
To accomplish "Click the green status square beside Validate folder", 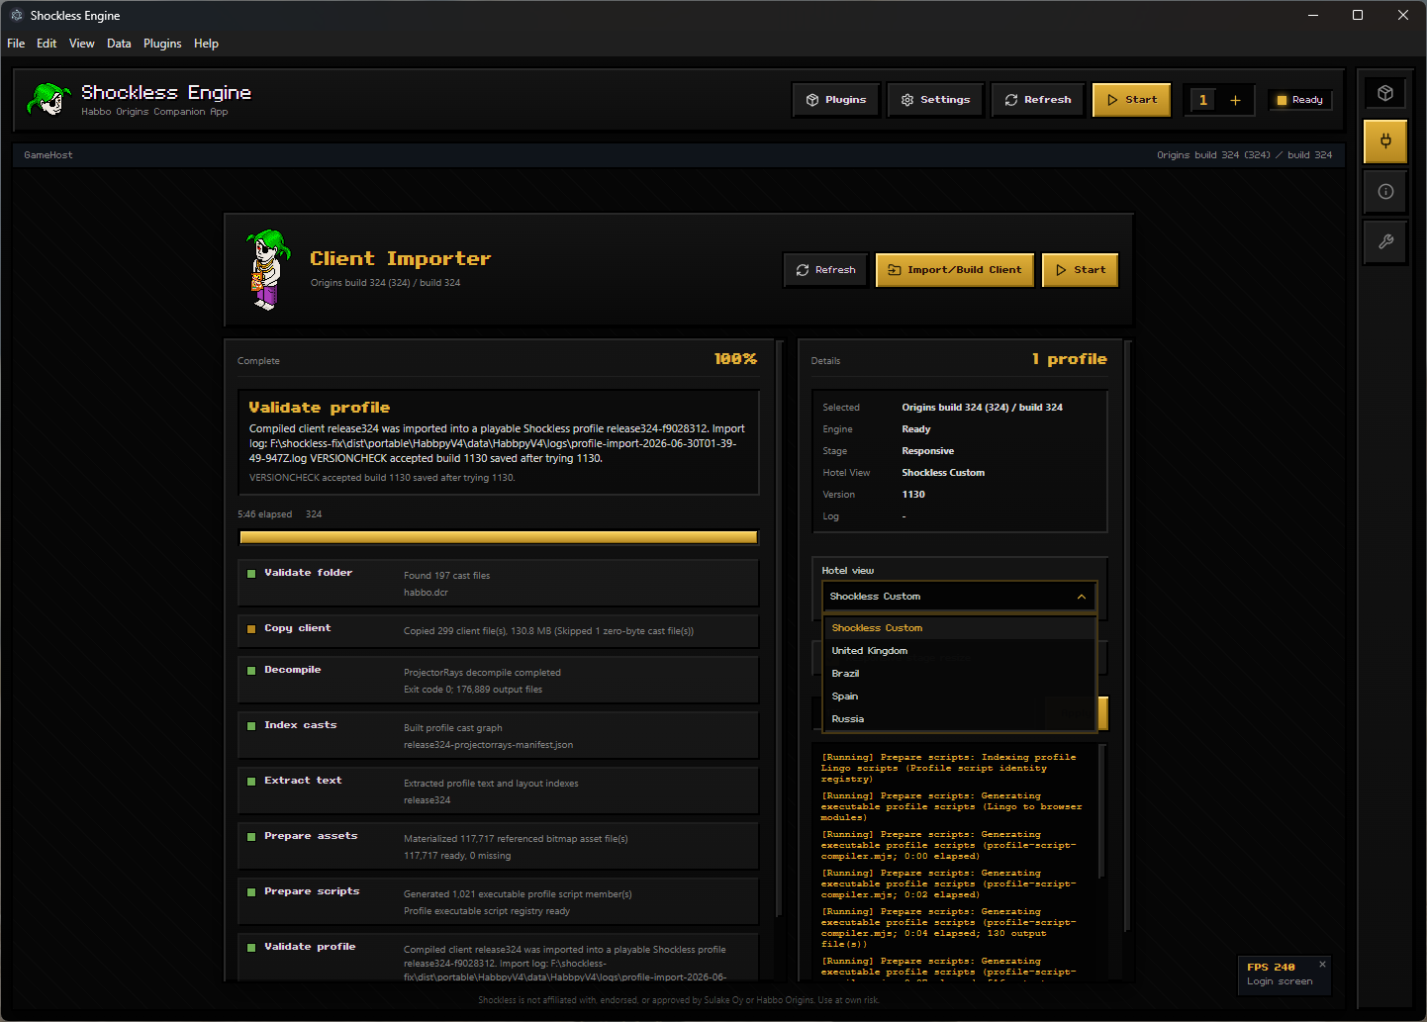I will tap(251, 574).
